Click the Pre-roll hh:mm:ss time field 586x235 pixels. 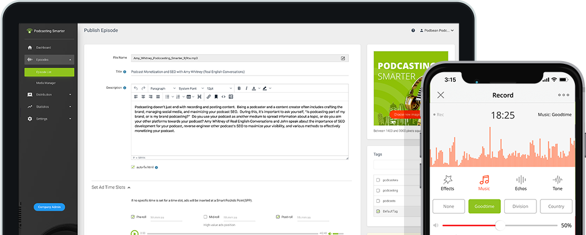166,217
